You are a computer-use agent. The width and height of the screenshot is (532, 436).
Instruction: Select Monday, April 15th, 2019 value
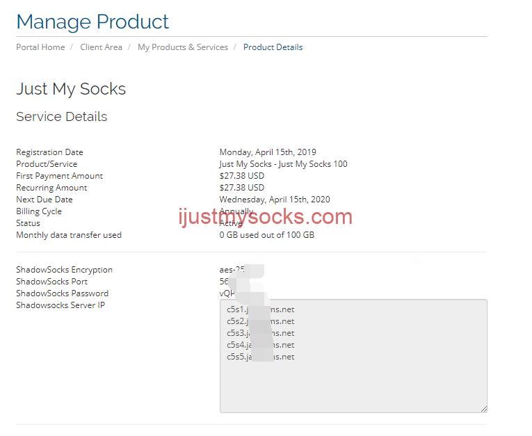point(268,152)
